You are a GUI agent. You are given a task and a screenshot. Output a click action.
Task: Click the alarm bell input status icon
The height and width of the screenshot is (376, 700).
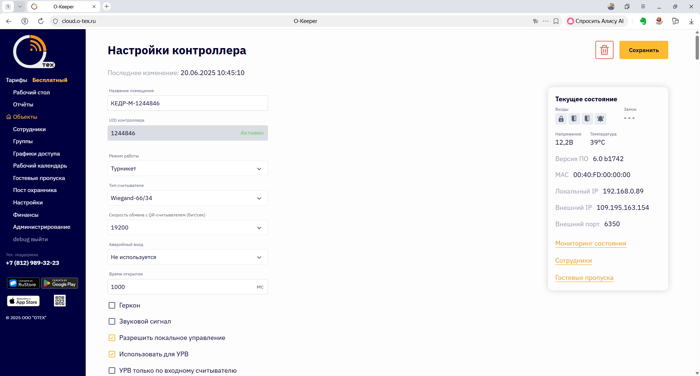(x=600, y=119)
